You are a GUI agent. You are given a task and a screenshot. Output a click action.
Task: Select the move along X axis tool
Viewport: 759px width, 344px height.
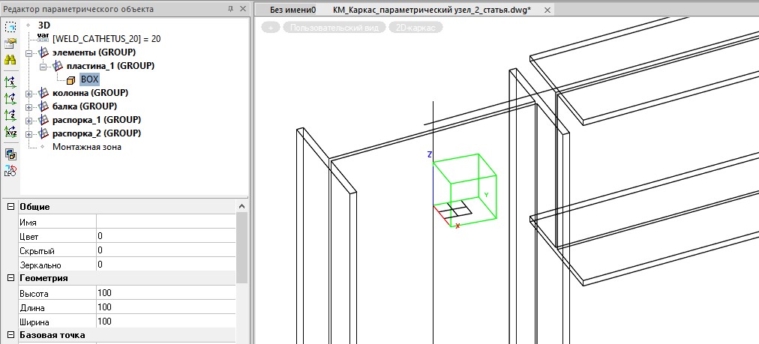pyautogui.click(x=10, y=82)
